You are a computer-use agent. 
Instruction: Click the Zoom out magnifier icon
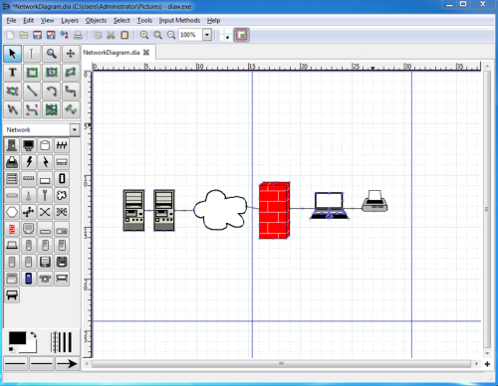[171, 35]
